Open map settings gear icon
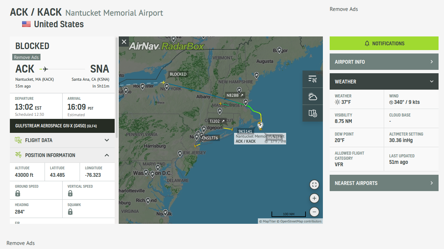The image size is (444, 249). [x=313, y=113]
